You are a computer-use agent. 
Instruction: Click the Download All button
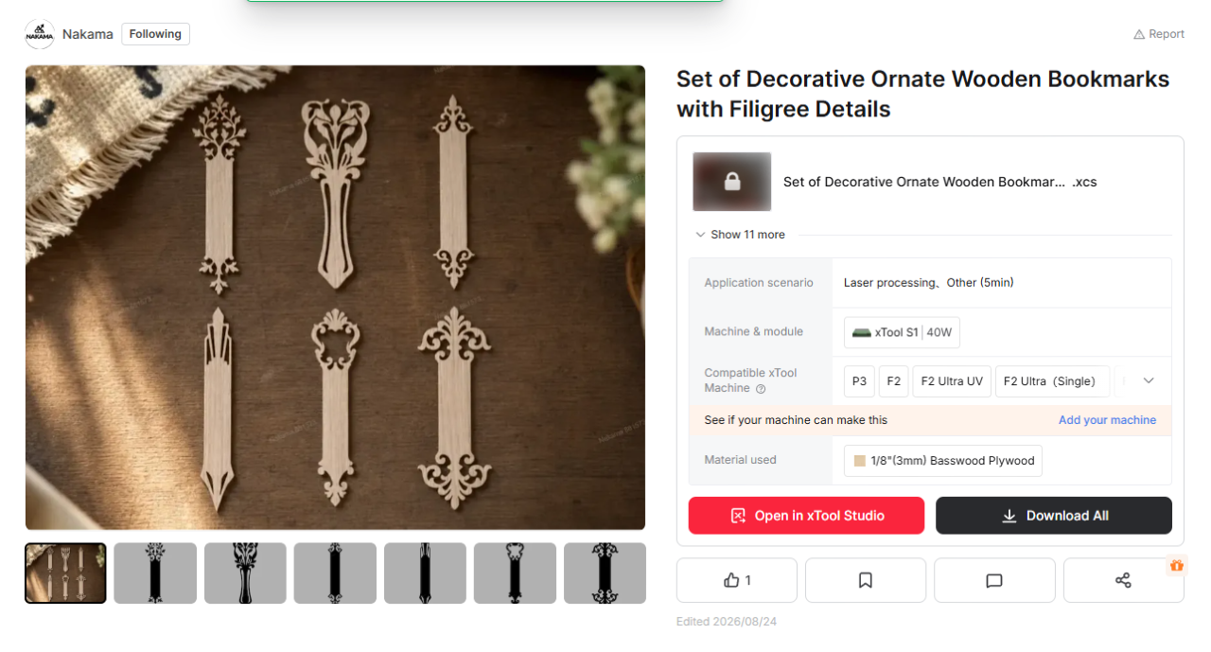click(1054, 516)
